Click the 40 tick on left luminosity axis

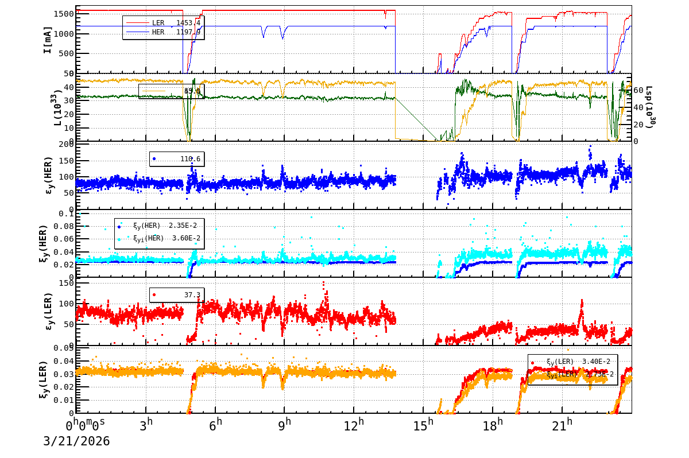pyautogui.click(x=70, y=87)
